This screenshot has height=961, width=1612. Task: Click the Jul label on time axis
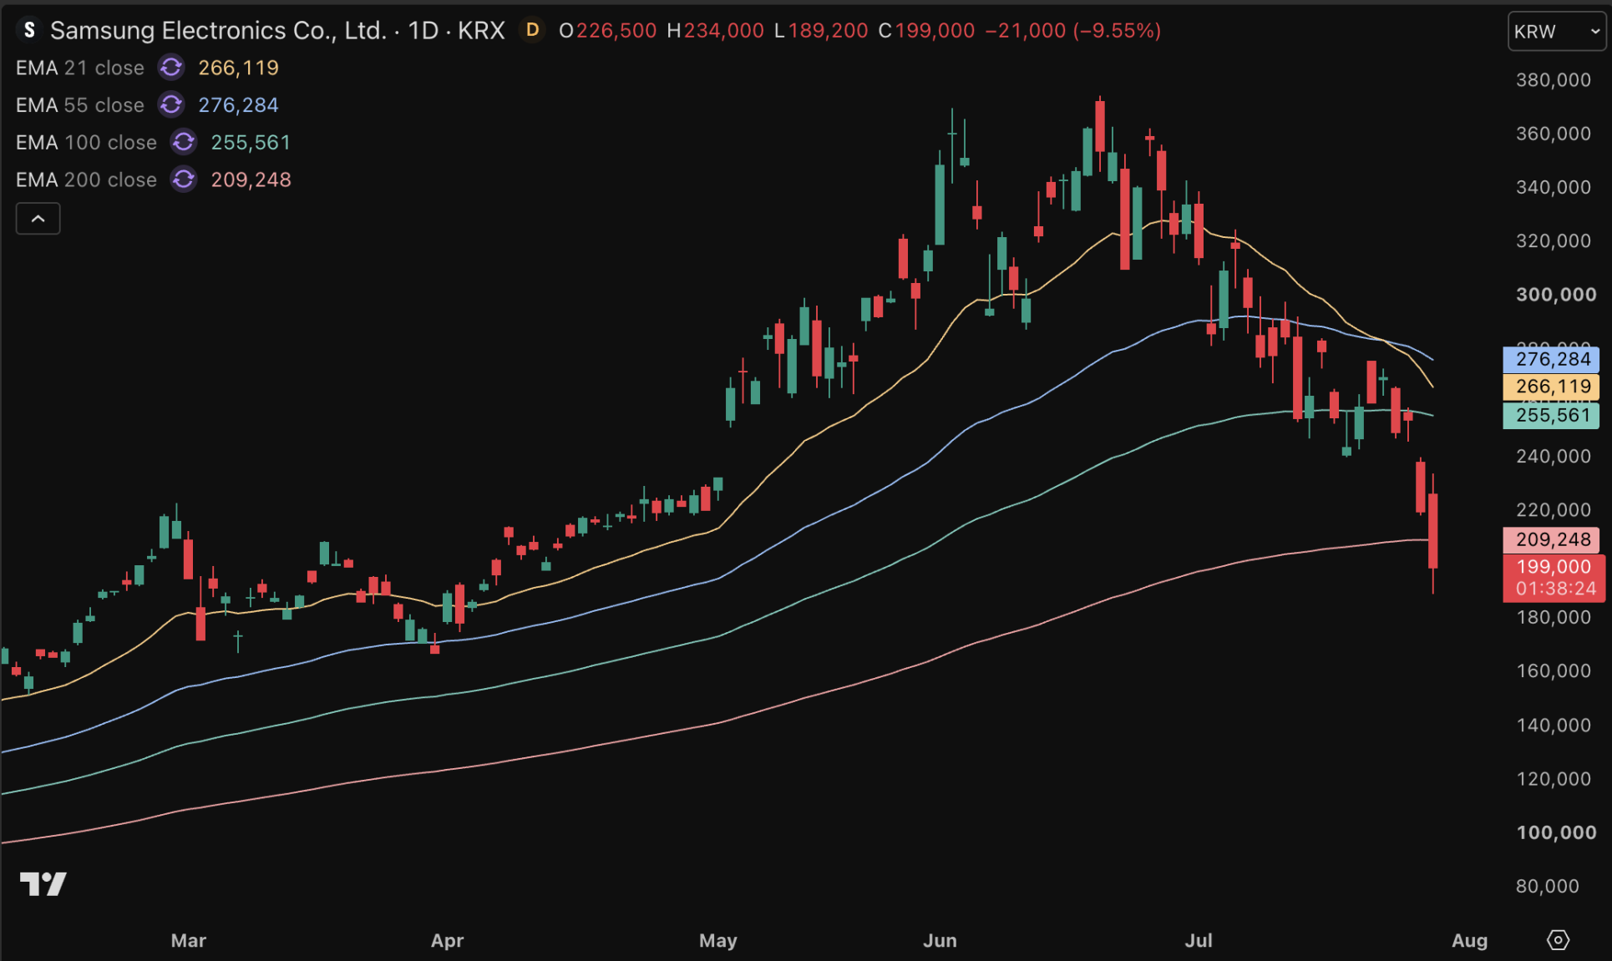[x=1199, y=940]
